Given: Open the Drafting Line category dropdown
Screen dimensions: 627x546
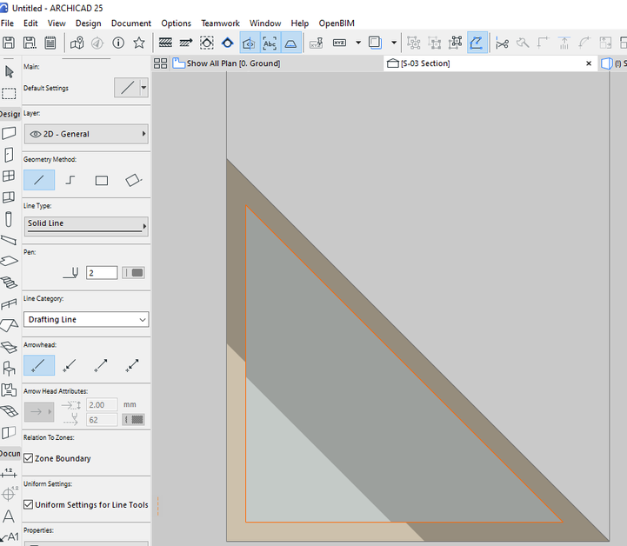Looking at the screenshot, I should click(x=85, y=319).
